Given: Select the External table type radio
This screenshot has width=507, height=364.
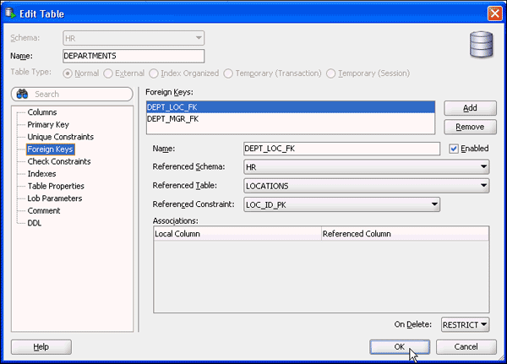Looking at the screenshot, I should (x=108, y=73).
